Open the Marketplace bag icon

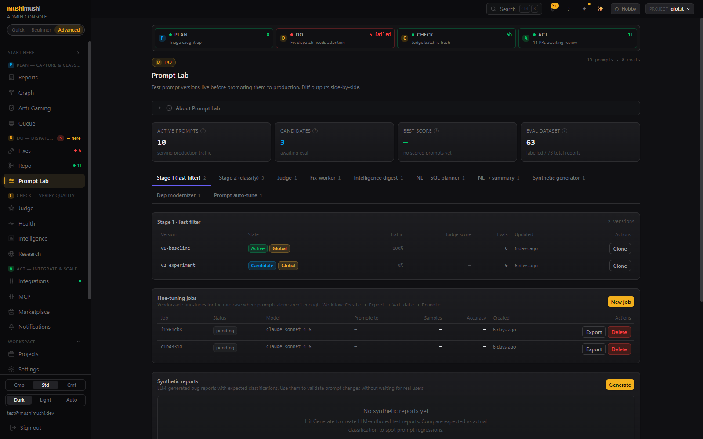tap(11, 312)
